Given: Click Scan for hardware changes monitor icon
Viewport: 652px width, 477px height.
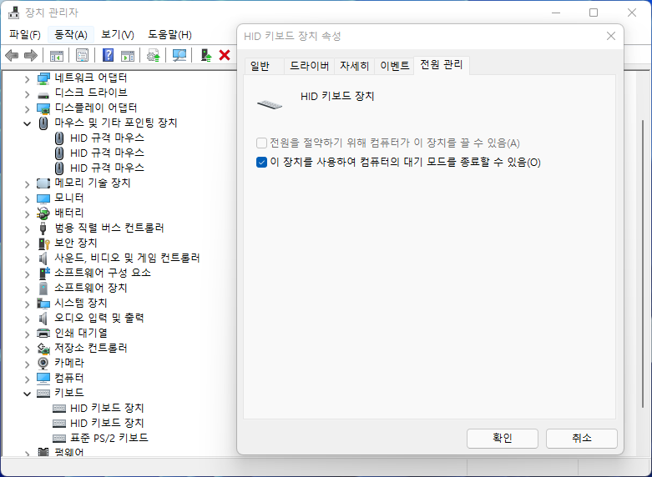Looking at the screenshot, I should click(x=179, y=55).
